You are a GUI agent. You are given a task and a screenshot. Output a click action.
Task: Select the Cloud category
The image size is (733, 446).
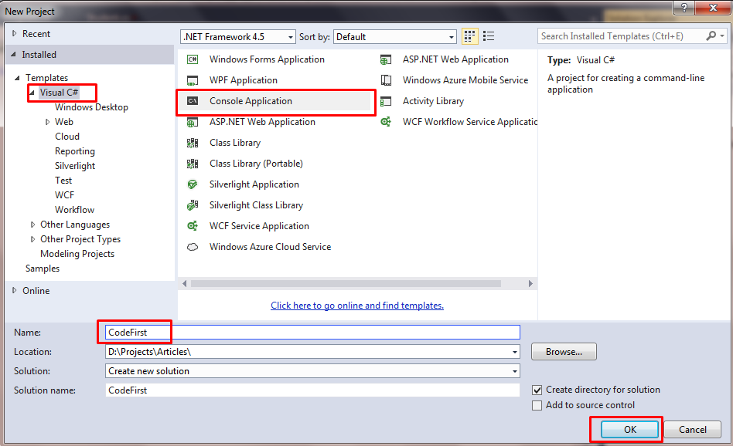67,137
